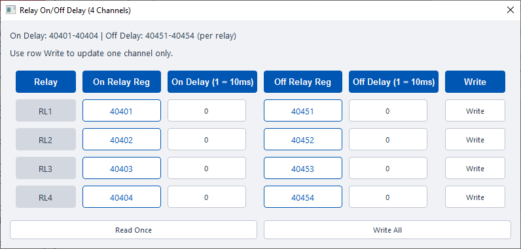Click the RL2 relay label

tap(46, 140)
